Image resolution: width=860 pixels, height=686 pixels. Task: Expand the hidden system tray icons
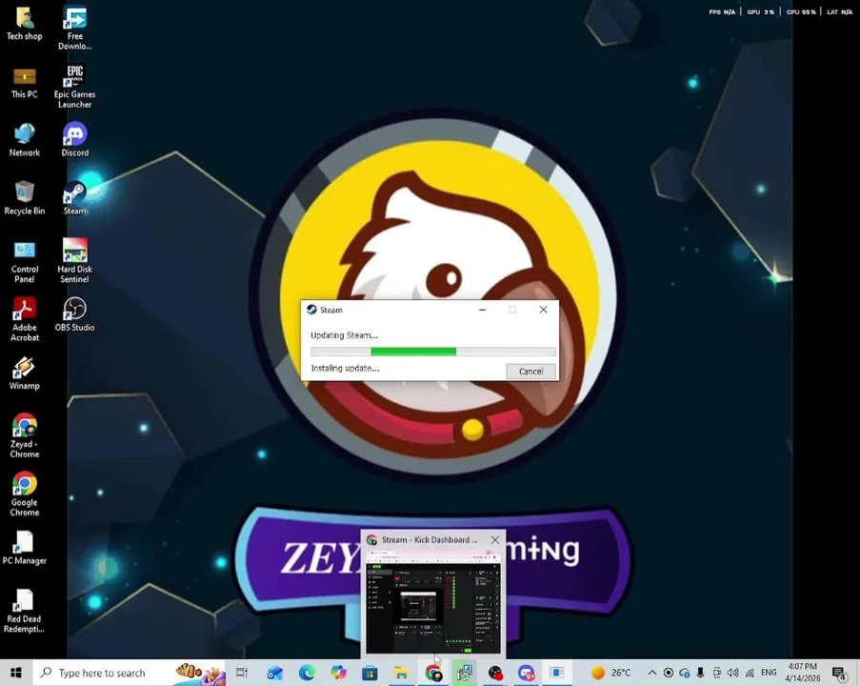click(652, 673)
